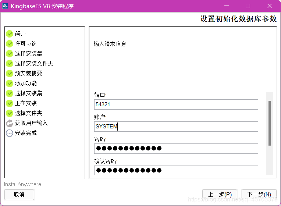This screenshot has height=206, width=281.
Task: Click the green check icon beside 正在安装...
Action: (x=10, y=103)
